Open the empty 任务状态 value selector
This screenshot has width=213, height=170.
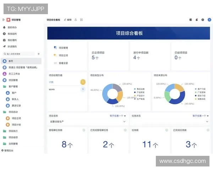pyautogui.click(x=170, y=121)
